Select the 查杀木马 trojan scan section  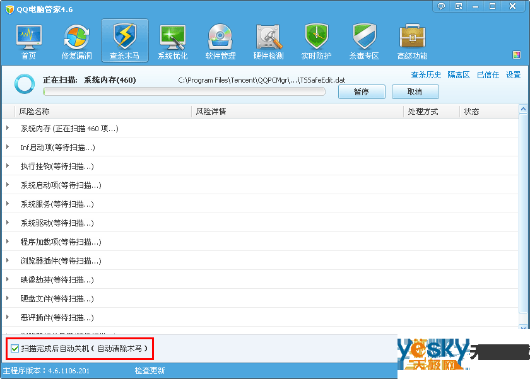[x=125, y=41]
